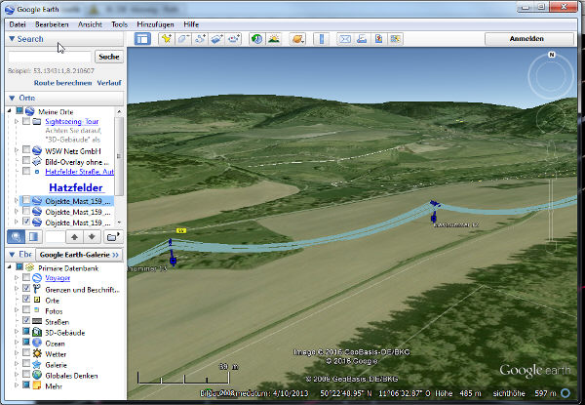Check the Galerie layer checkbox
This screenshot has height=405, width=585.
coord(26,363)
